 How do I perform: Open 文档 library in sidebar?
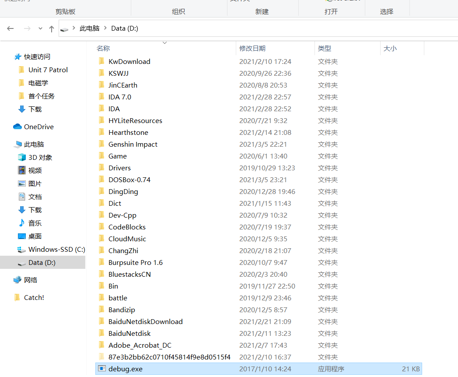[x=35, y=197]
